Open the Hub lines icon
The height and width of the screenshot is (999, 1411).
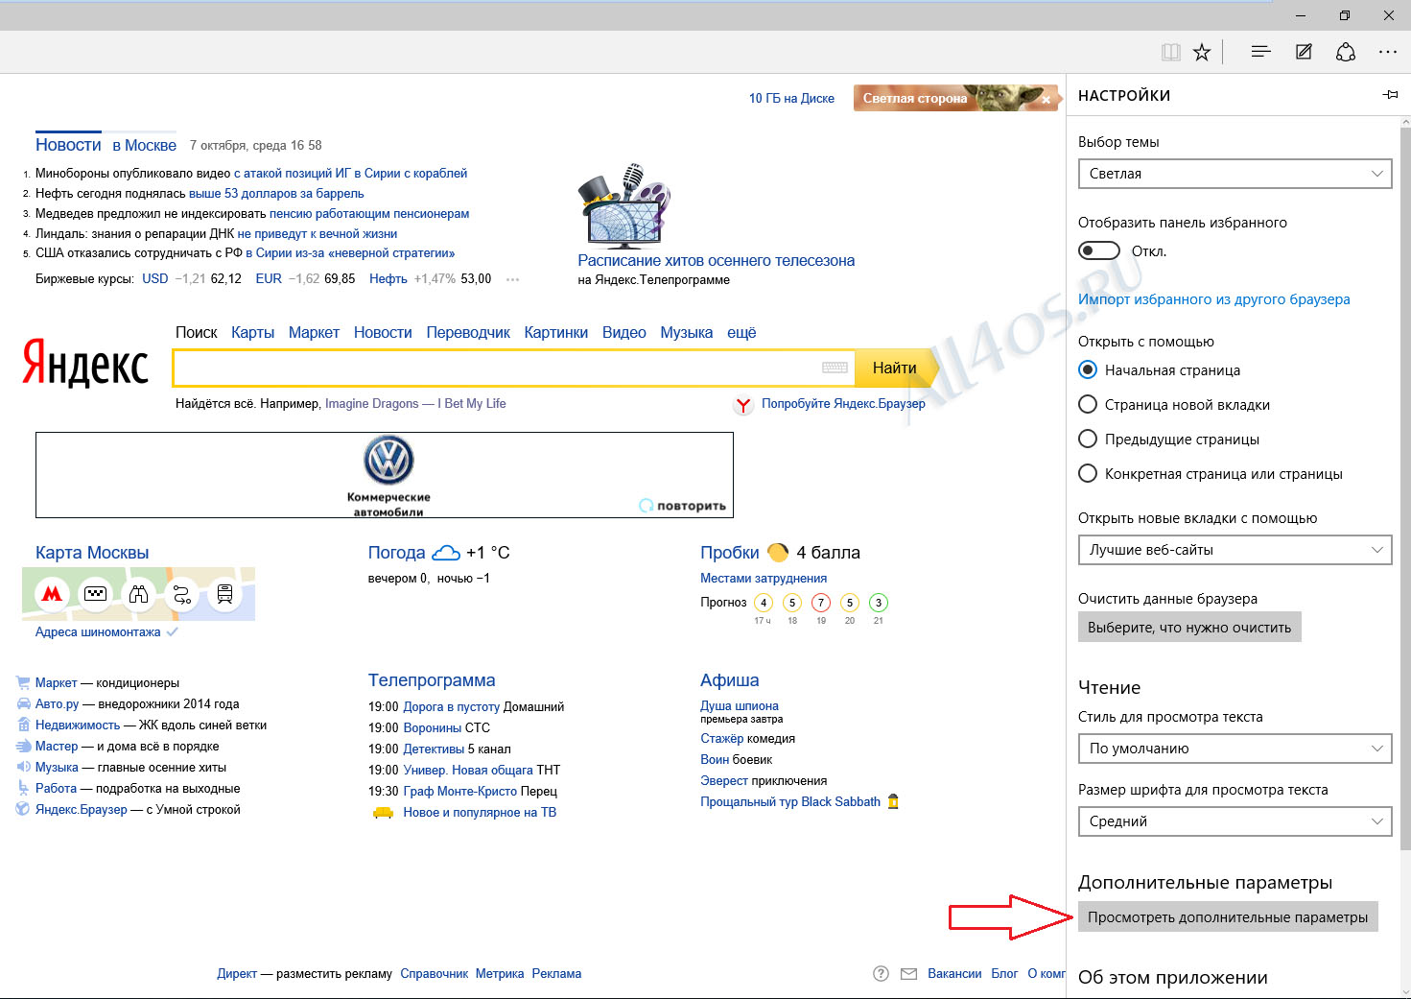pos(1260,52)
